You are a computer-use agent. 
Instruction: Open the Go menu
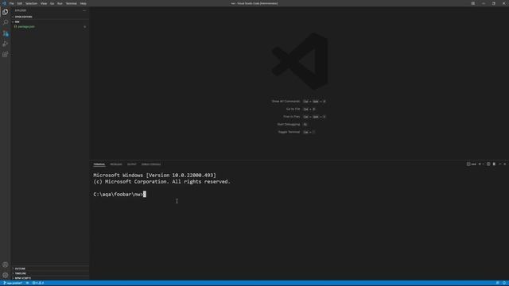52,3
